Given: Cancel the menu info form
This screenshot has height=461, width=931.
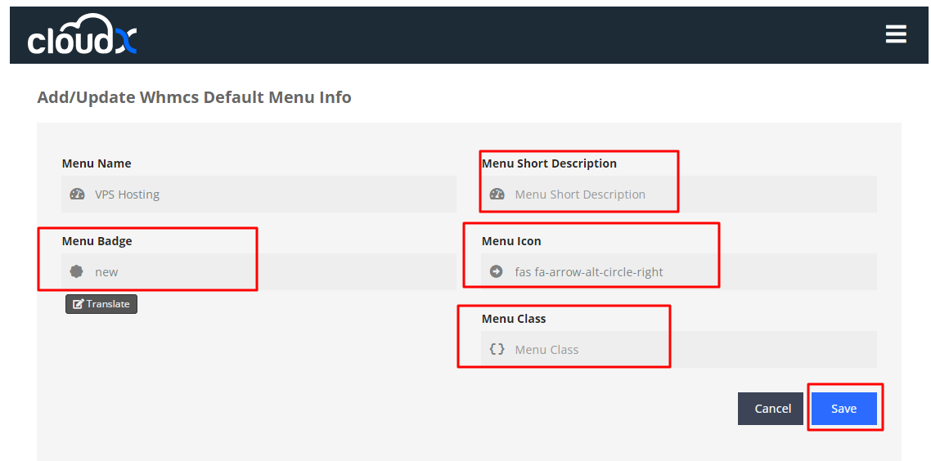Looking at the screenshot, I should [772, 409].
